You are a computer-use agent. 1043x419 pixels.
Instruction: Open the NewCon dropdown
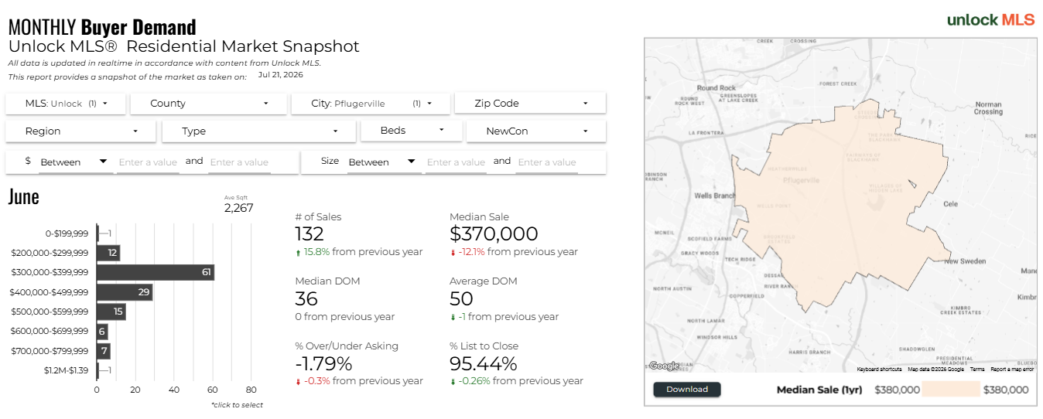coord(536,131)
